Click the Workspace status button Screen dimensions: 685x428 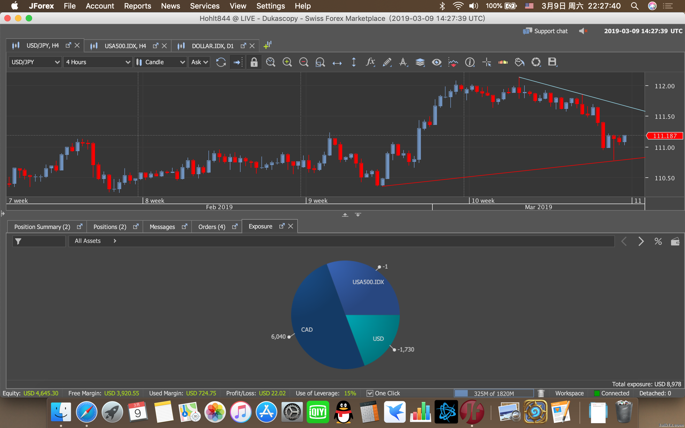pyautogui.click(x=569, y=393)
